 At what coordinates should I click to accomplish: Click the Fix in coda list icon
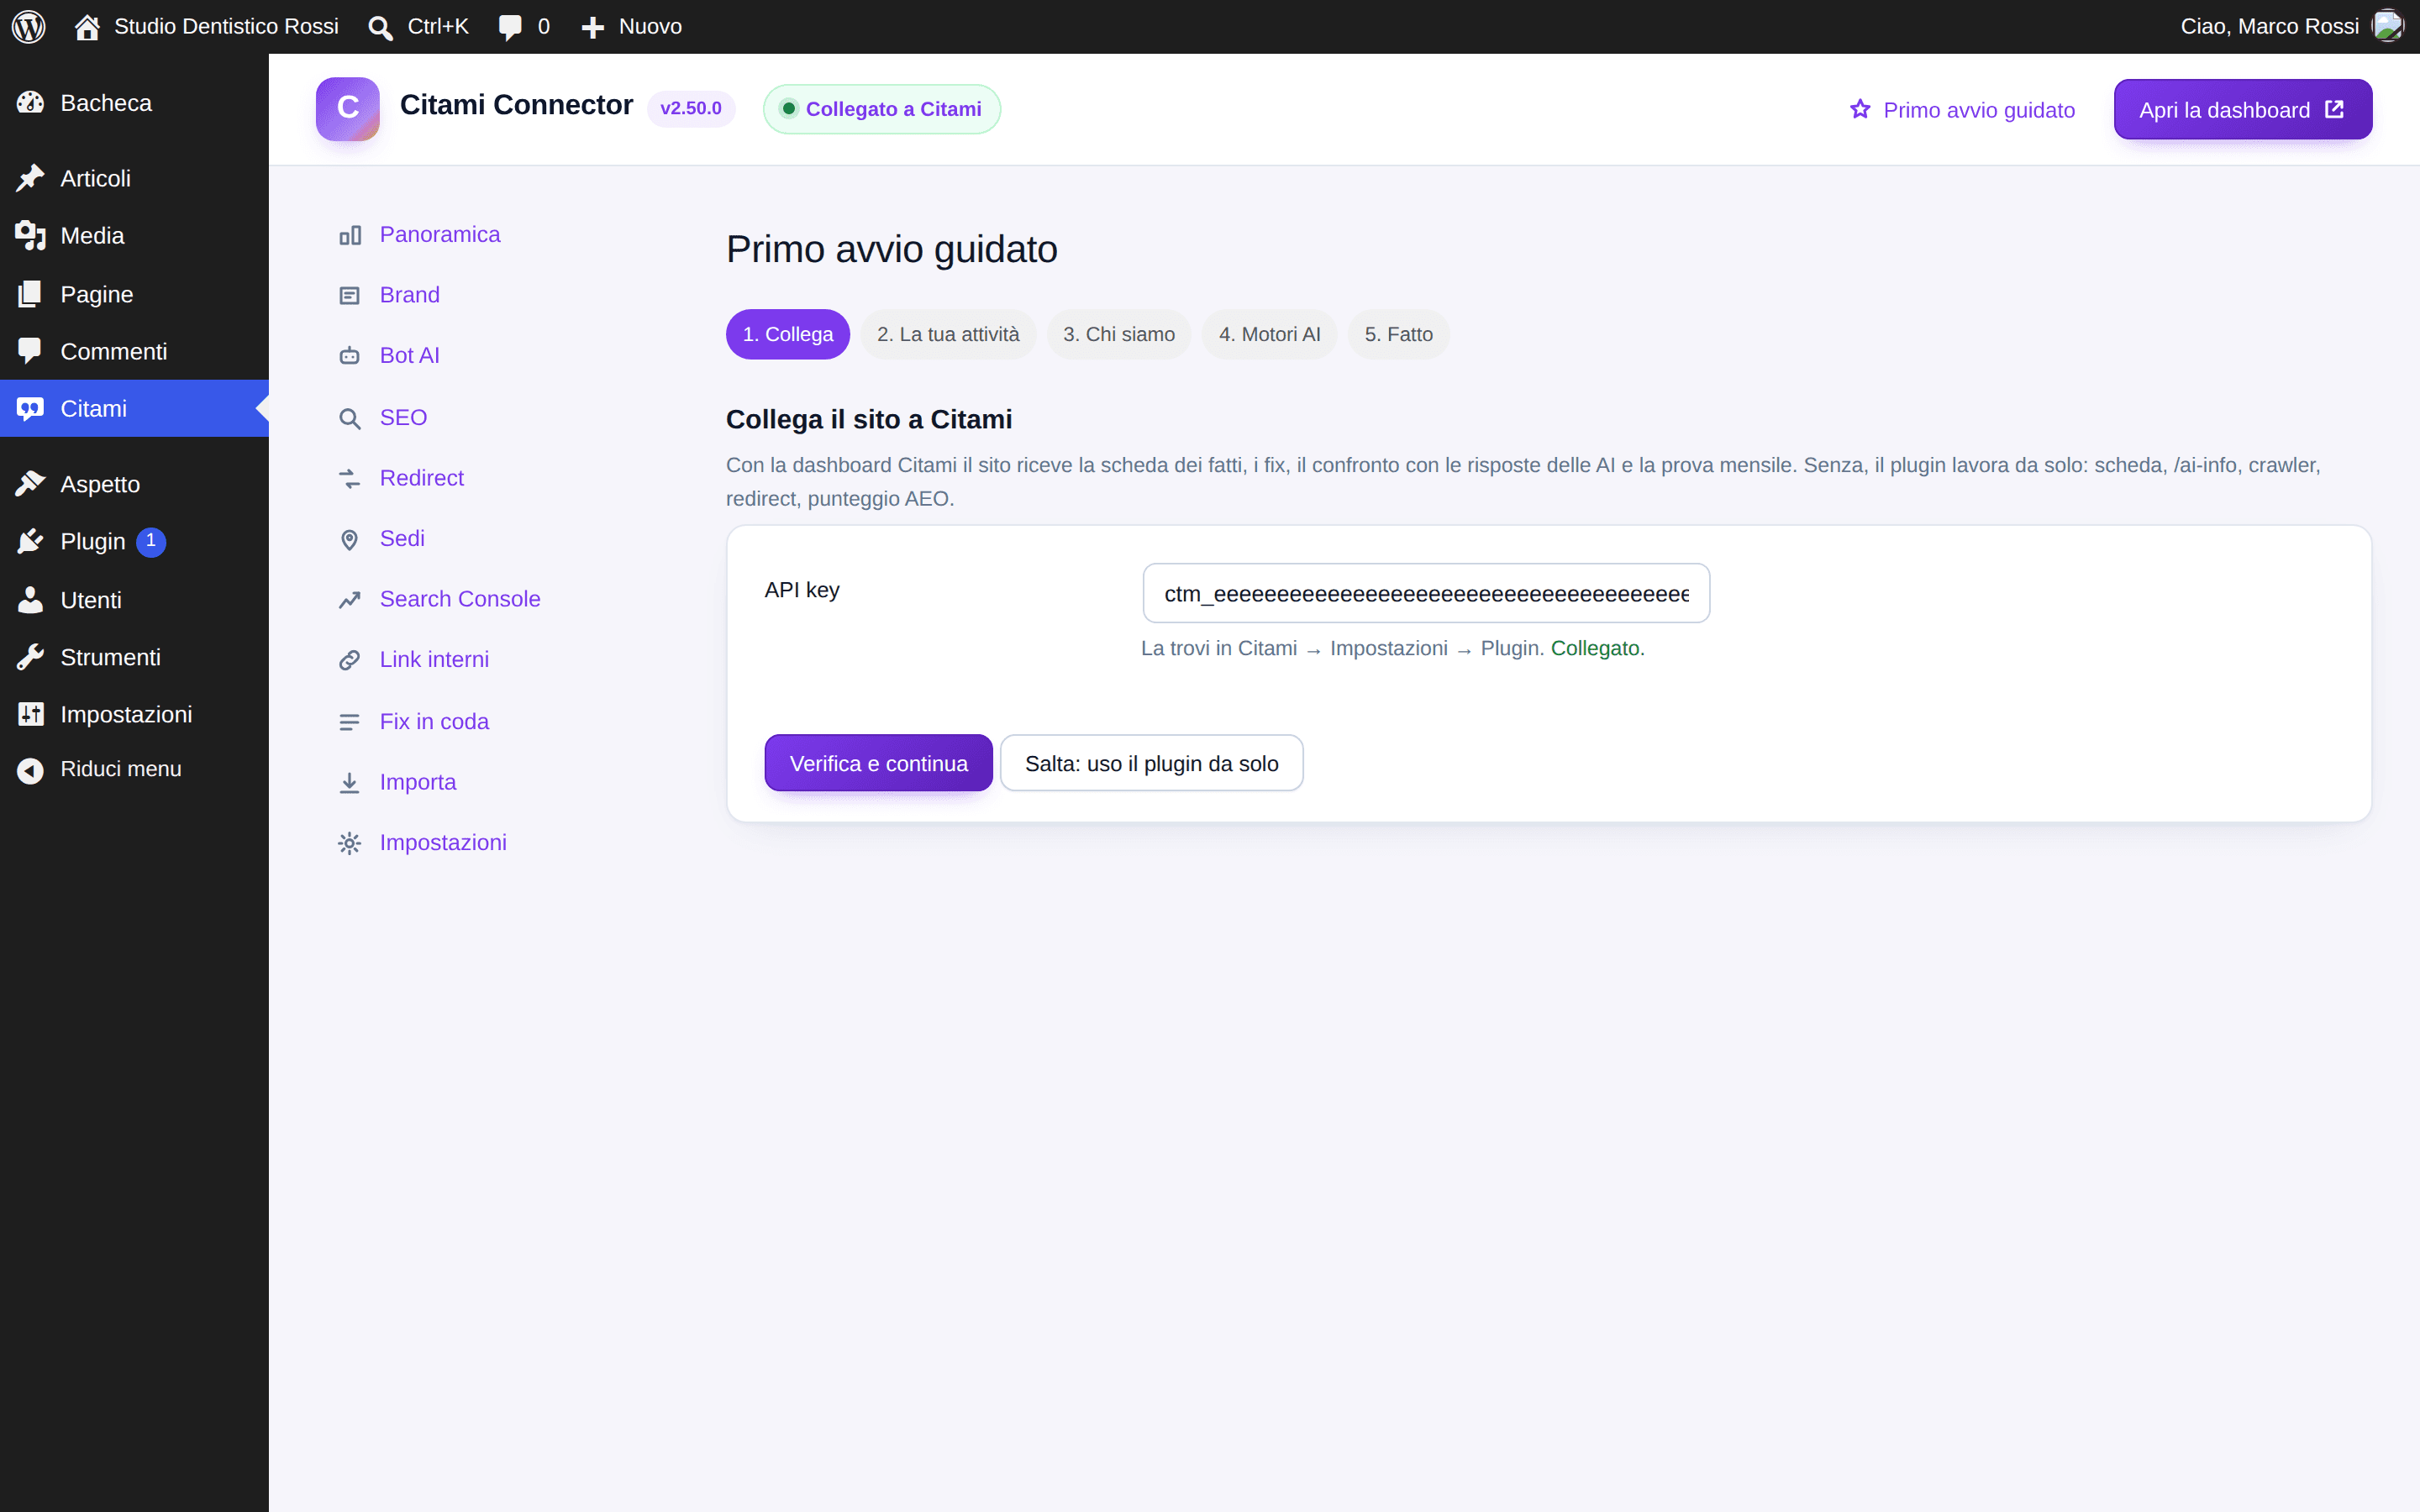[x=349, y=722]
